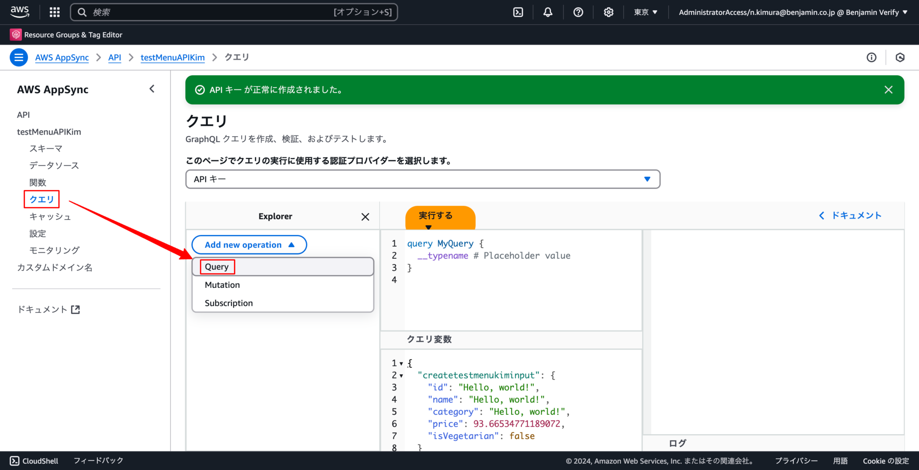
Task: Collapse the AWS AppSync sidebar
Action: pyautogui.click(x=152, y=89)
